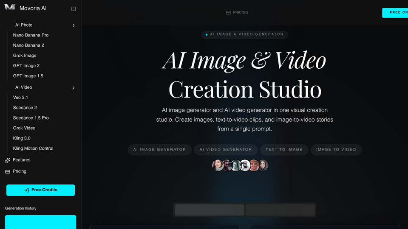Click the Movoria AI logo icon
408x229 pixels.
pyautogui.click(x=10, y=7)
